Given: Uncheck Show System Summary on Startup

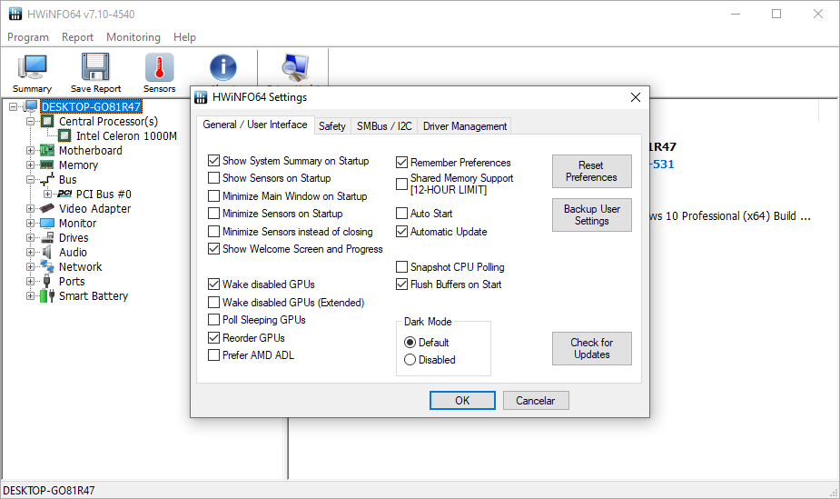Looking at the screenshot, I should click(x=213, y=160).
